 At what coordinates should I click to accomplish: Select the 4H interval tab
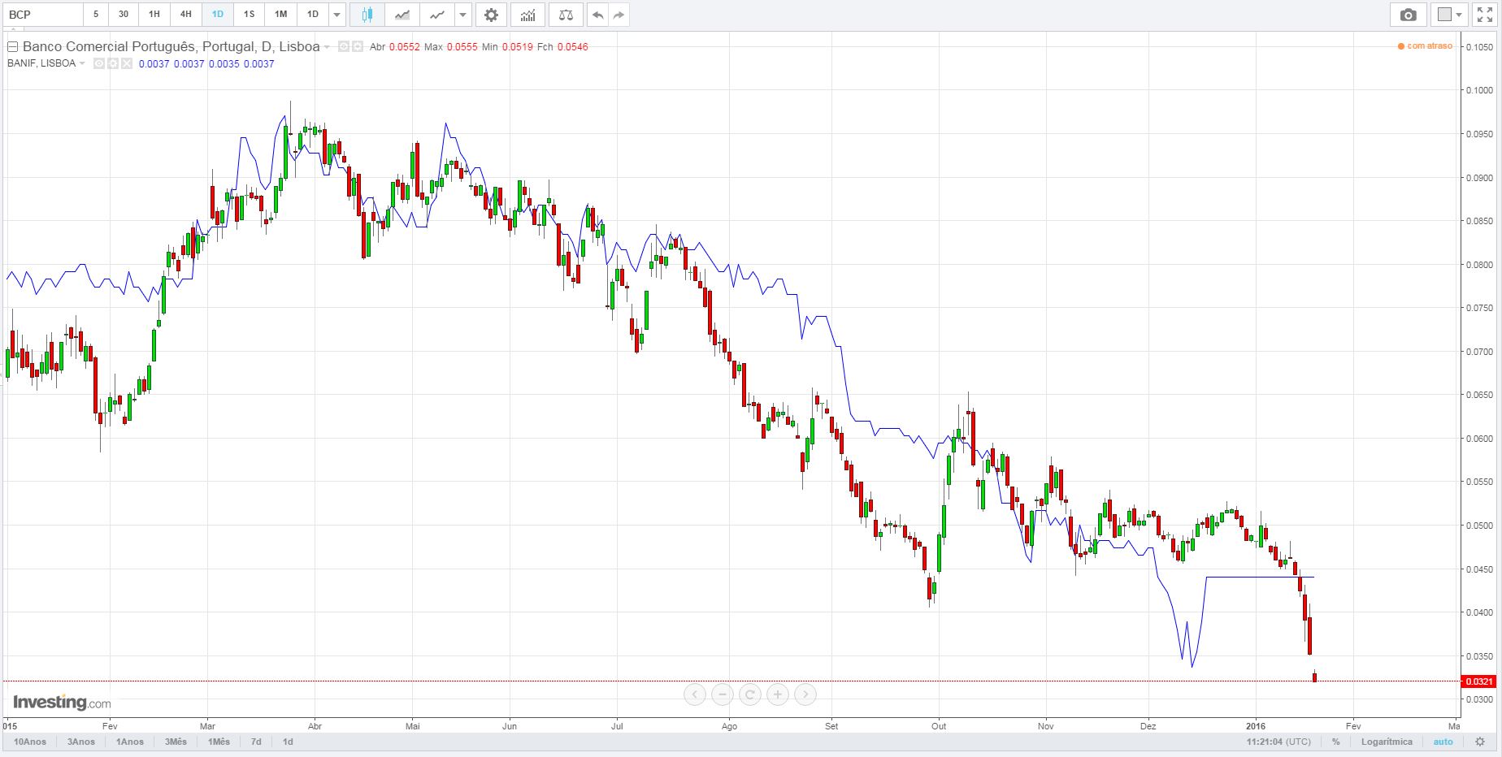point(186,15)
